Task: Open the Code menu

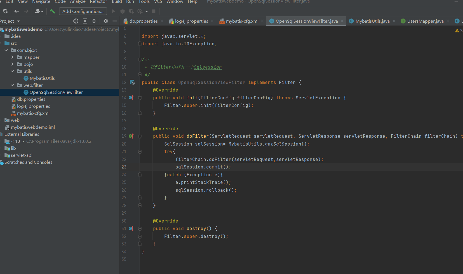Action: click(x=60, y=2)
